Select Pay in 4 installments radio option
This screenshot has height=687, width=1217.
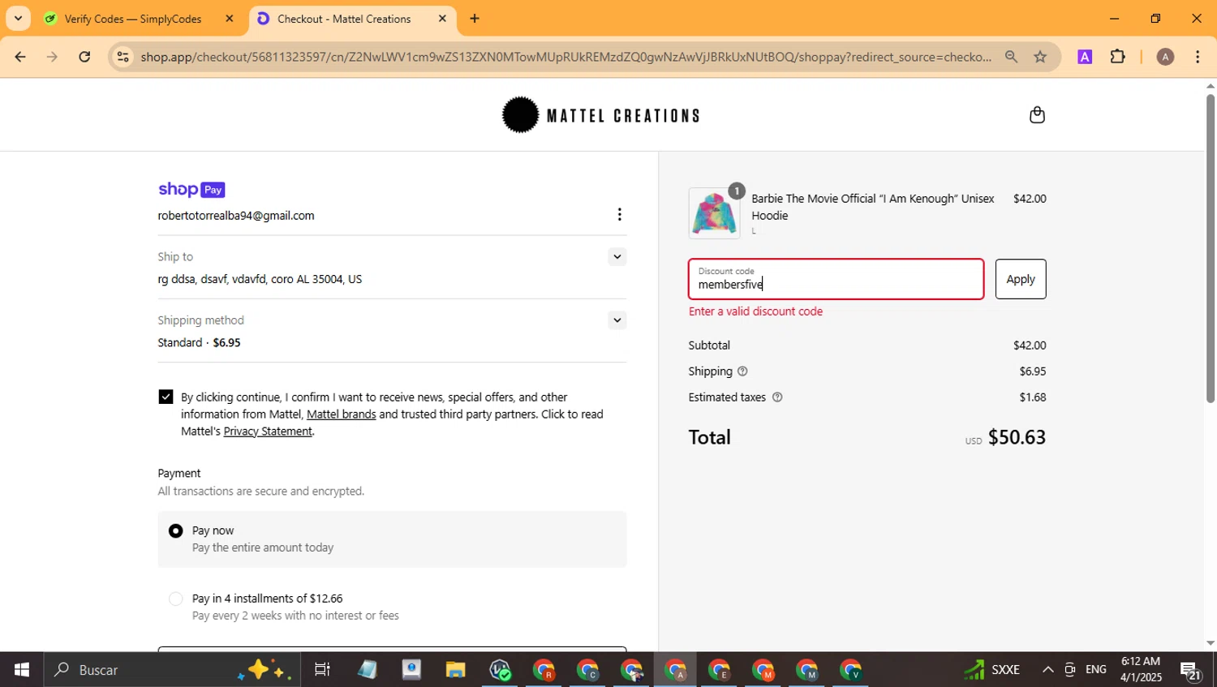tap(175, 599)
